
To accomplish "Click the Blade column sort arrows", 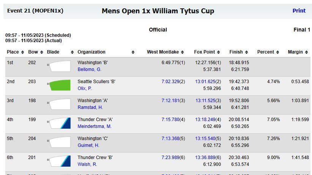I will tap(72, 52).
